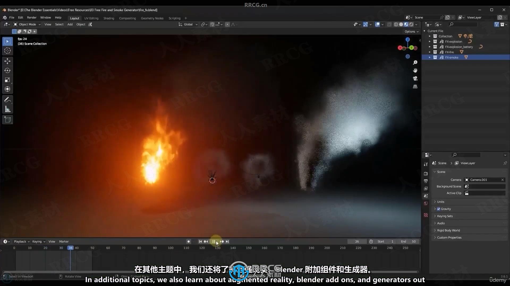This screenshot has height=286, width=510.
Task: Expand the FX-smoke collection
Action: [x=430, y=57]
